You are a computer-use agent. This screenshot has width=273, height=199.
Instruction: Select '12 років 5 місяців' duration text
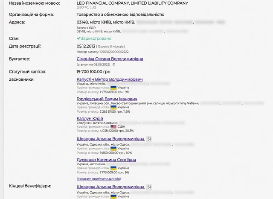pos(110,47)
